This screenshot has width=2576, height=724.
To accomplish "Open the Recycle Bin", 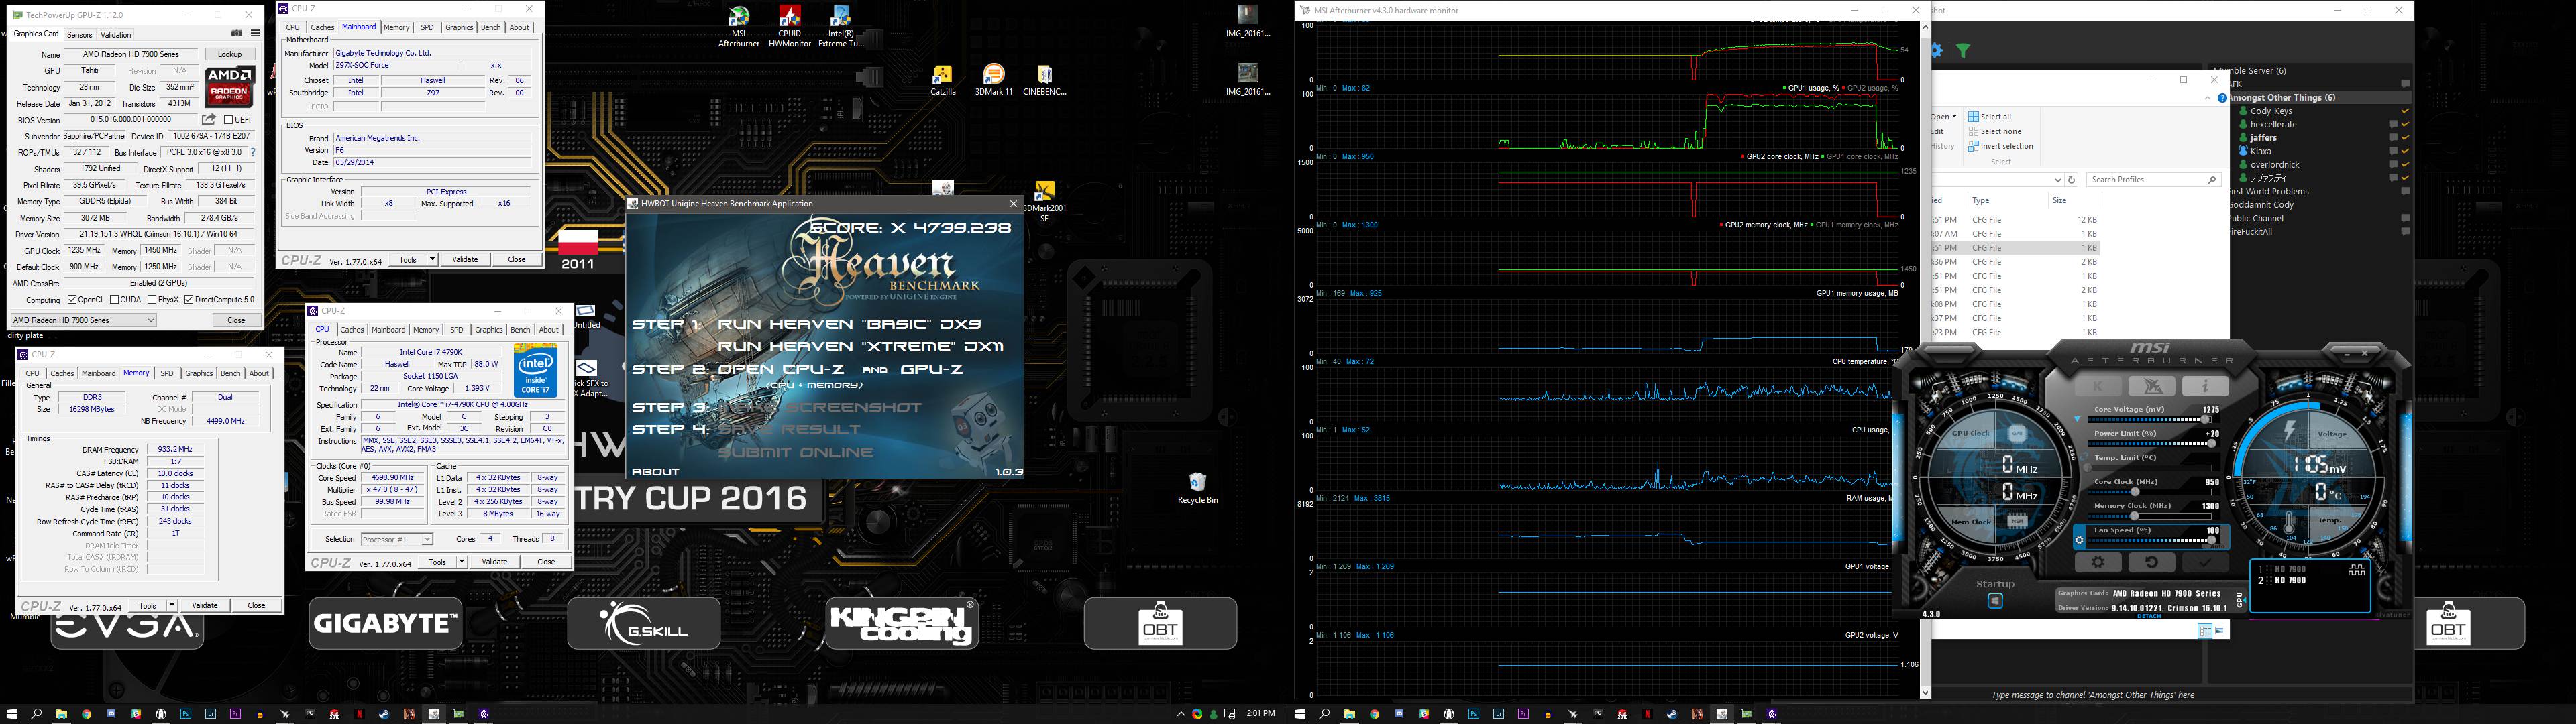I will pos(1197,488).
